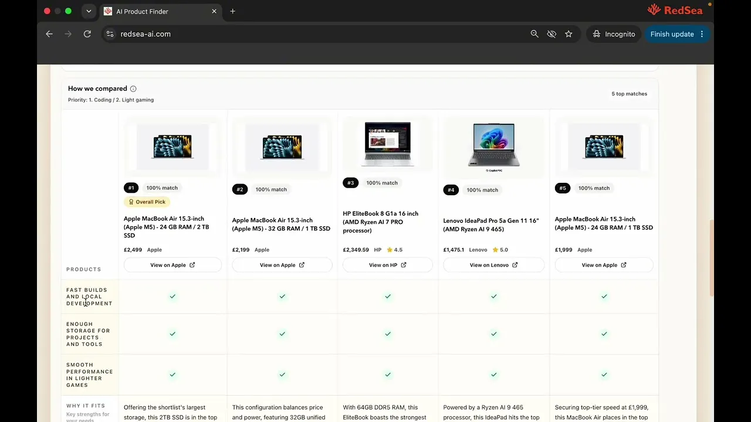
Task: Click the 24 GB RAM / 2 TB SSD MacBook title
Action: (x=167, y=227)
